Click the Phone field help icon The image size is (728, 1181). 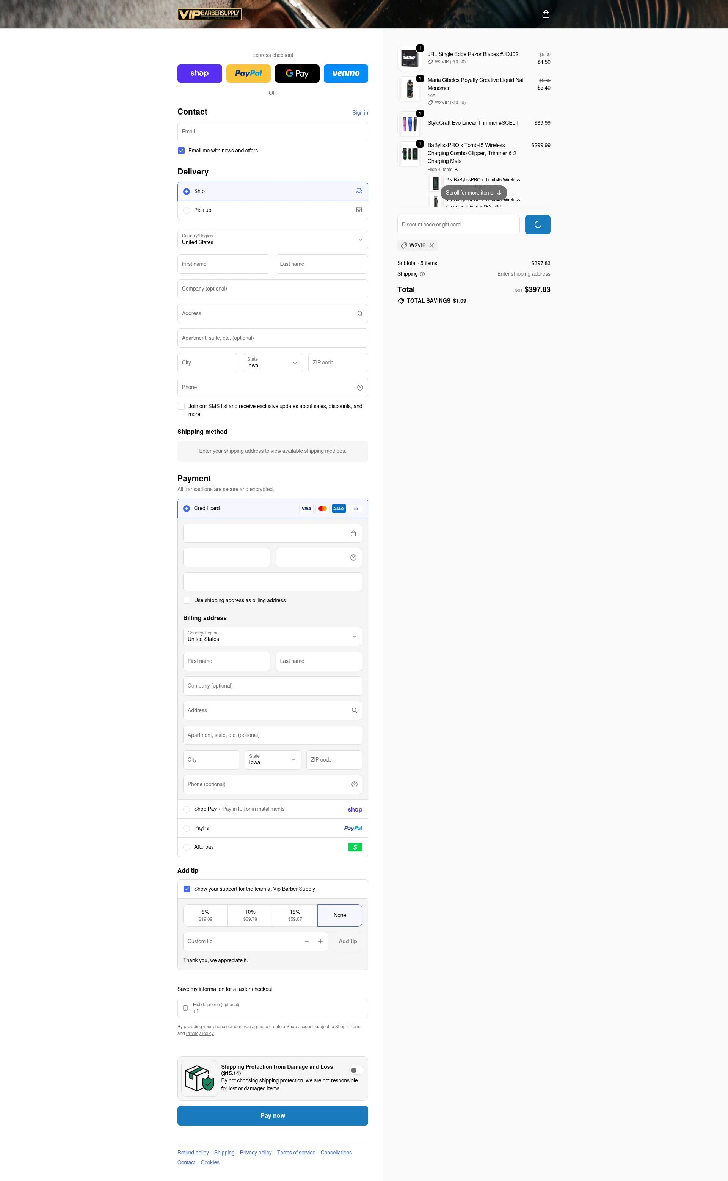coord(360,387)
